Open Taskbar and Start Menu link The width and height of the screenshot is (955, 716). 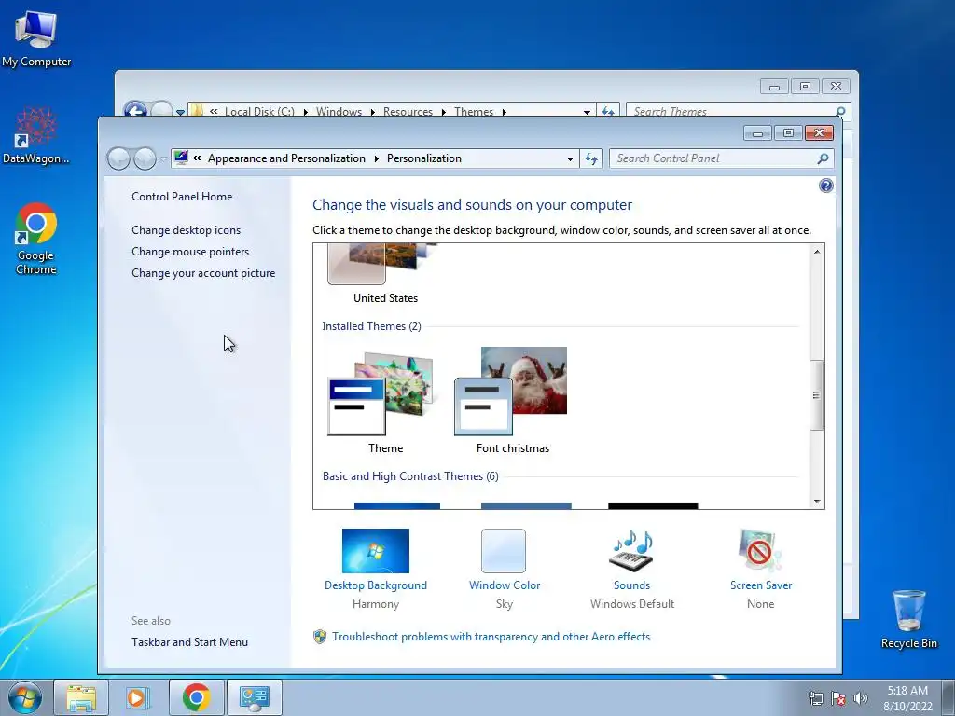tap(189, 641)
